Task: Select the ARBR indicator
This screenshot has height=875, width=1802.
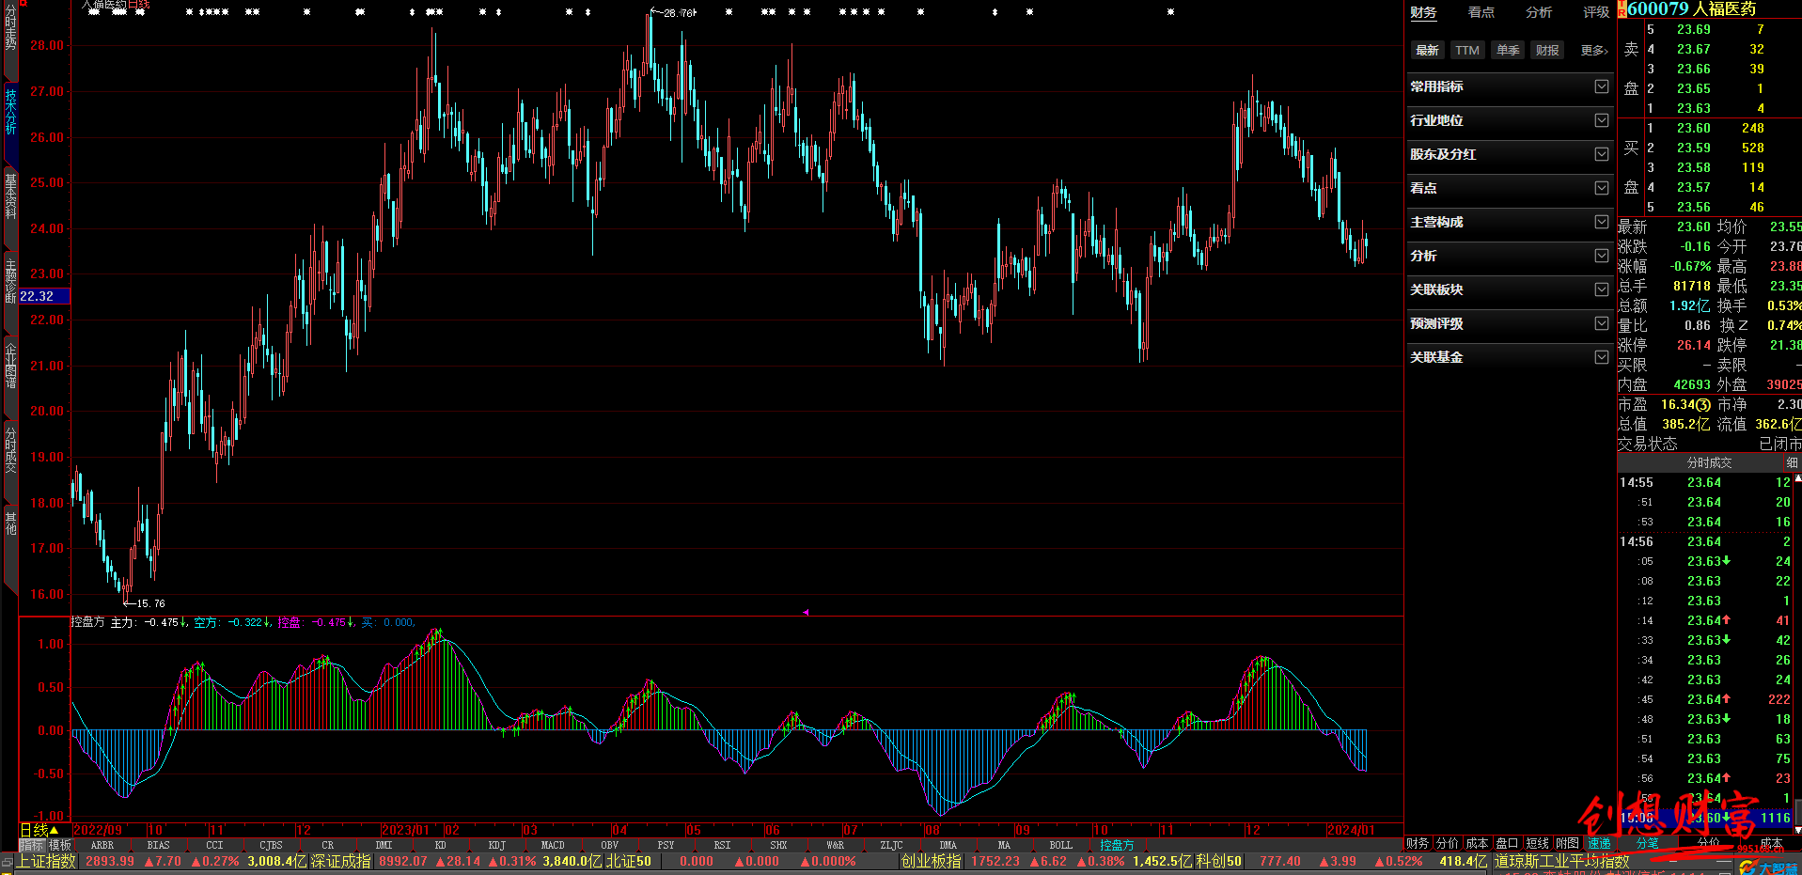Action: [x=102, y=845]
